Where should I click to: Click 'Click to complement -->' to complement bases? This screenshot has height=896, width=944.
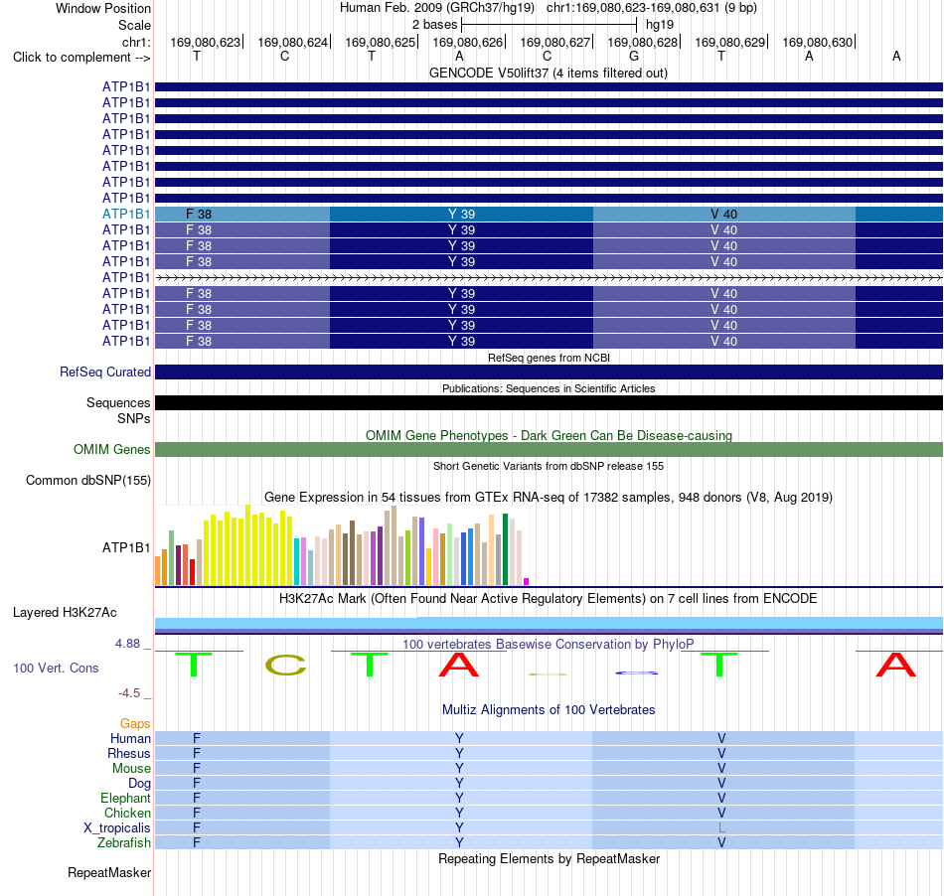coord(81,58)
